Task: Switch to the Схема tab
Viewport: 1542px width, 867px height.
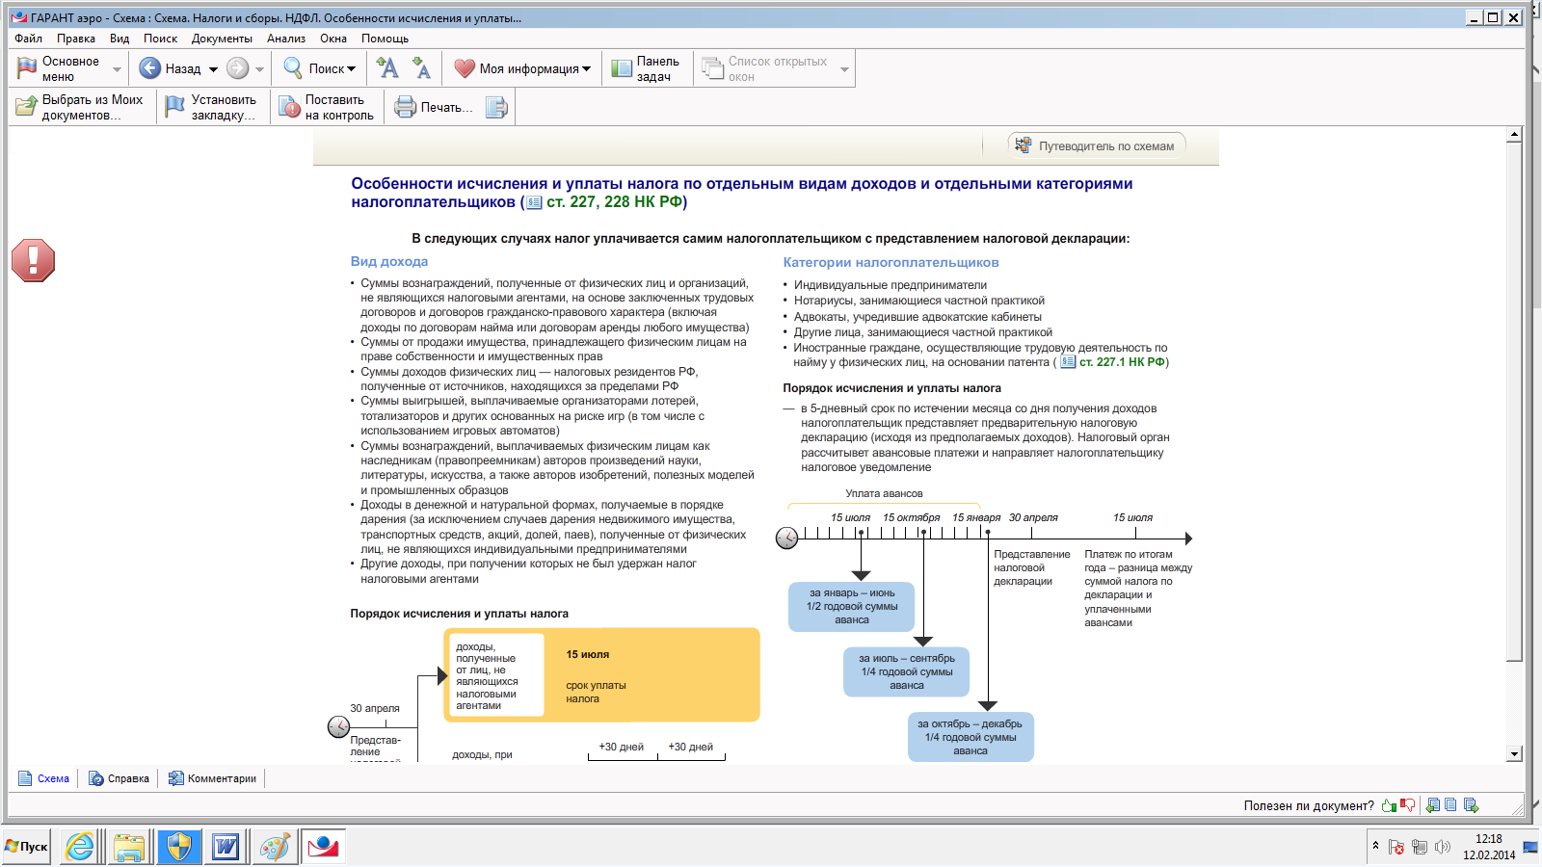Action: coord(44,778)
